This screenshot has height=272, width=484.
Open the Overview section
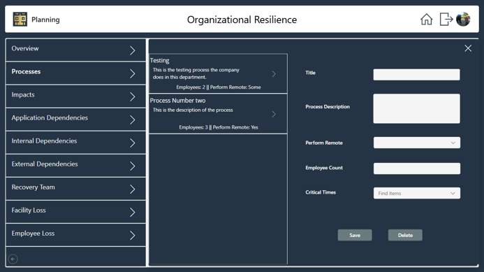(75, 50)
